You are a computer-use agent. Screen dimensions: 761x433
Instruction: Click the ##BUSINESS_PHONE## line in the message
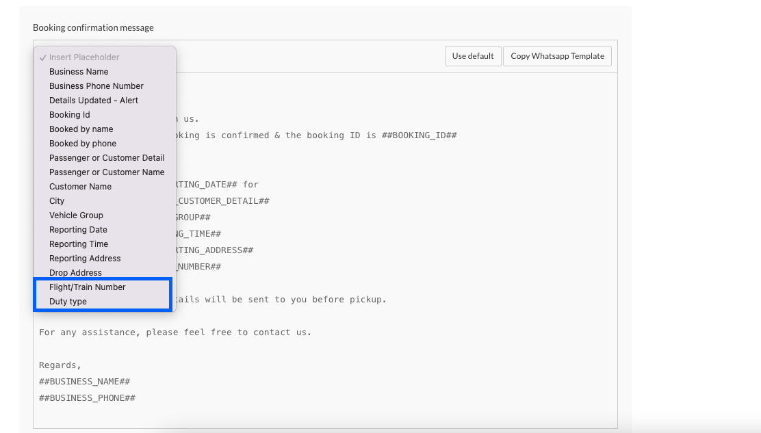tap(88, 398)
